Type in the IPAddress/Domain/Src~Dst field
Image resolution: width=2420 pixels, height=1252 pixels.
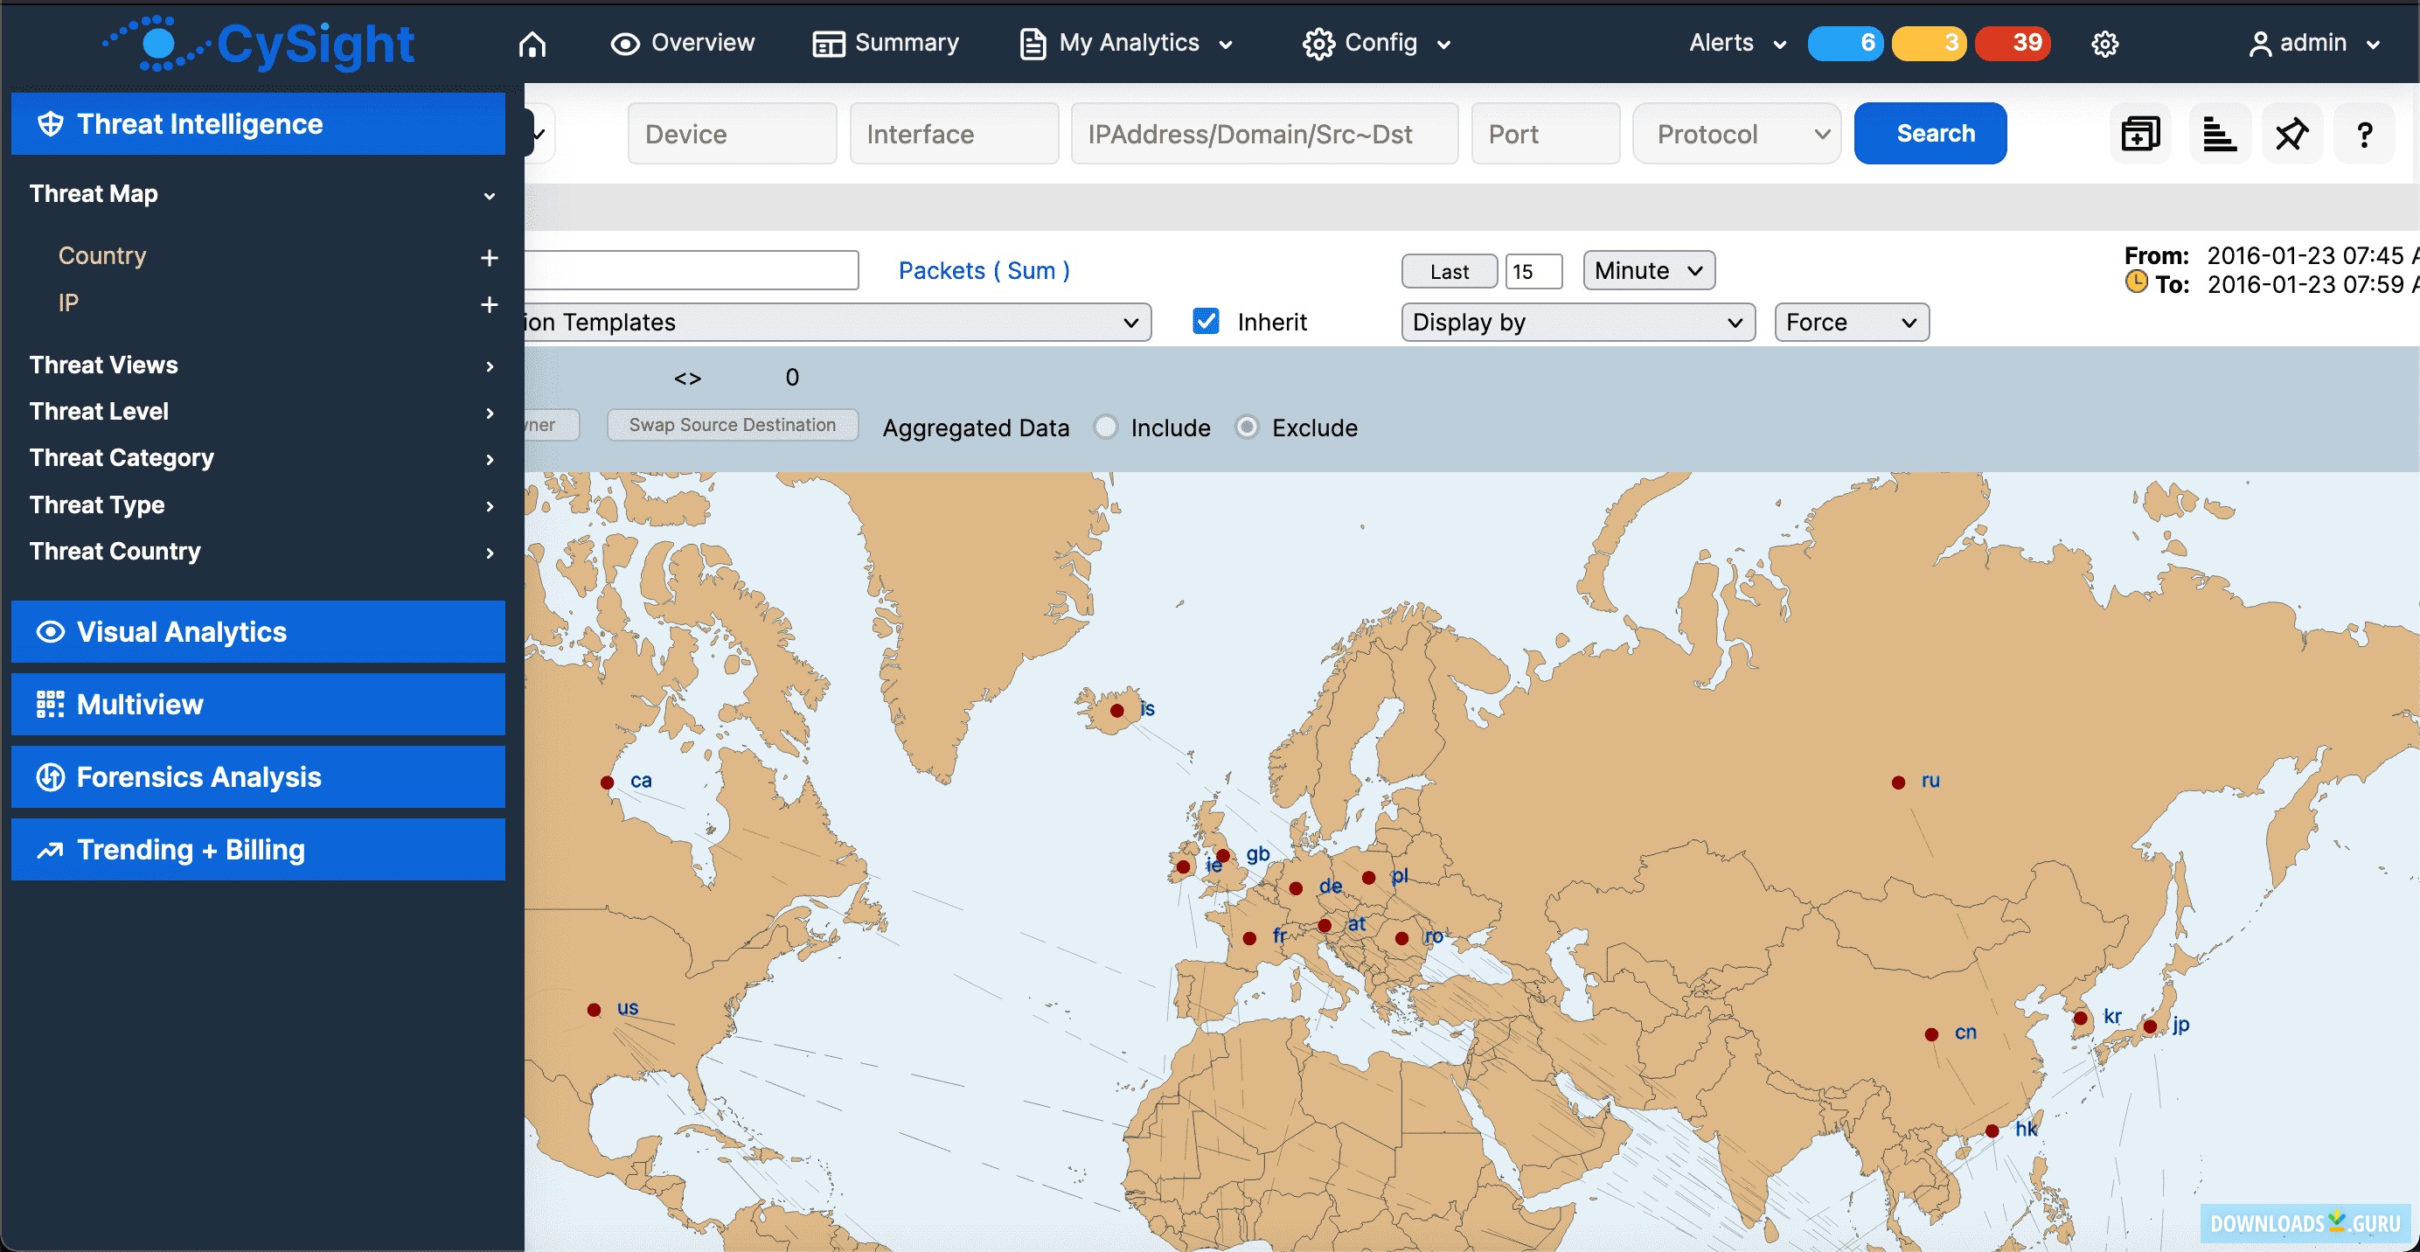[x=1263, y=134]
